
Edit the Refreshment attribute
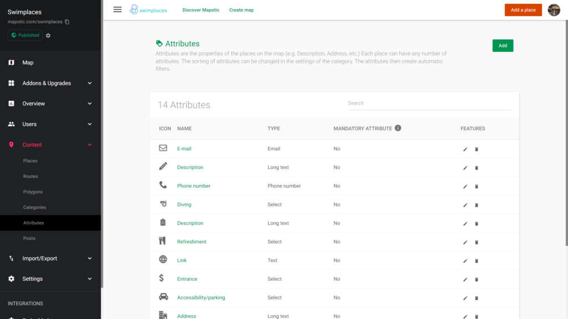coord(465,243)
